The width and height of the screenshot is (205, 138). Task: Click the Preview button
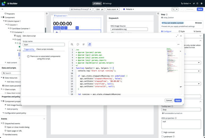pyautogui.click(x=190, y=9)
